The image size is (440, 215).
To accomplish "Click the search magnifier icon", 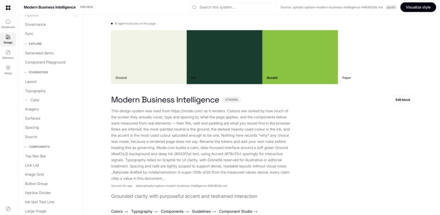I will tap(194, 7).
